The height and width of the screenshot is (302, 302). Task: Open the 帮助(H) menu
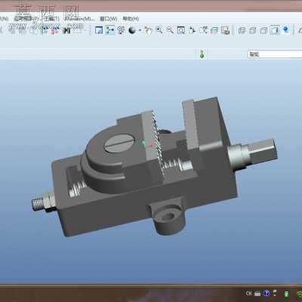131,19
